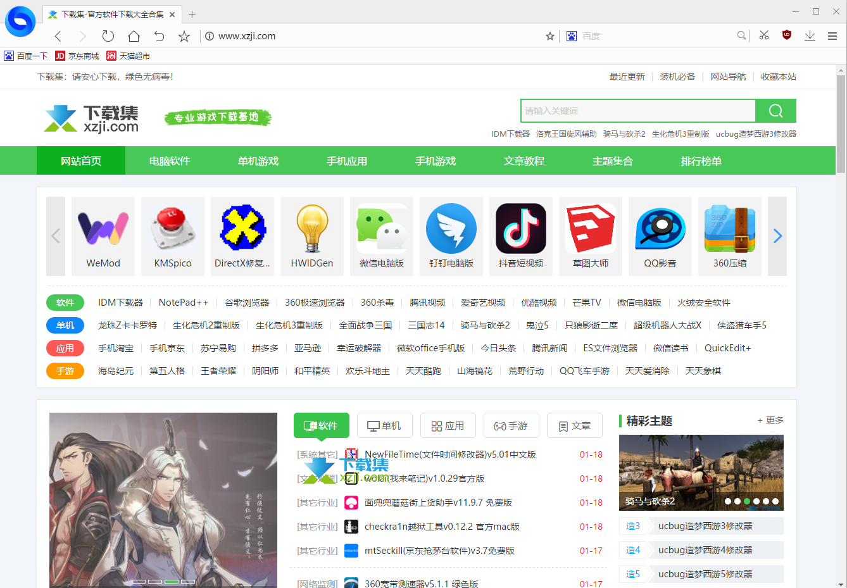Expand 精彩主题 with 更多 link
This screenshot has height=588, width=847.
pyautogui.click(x=770, y=420)
